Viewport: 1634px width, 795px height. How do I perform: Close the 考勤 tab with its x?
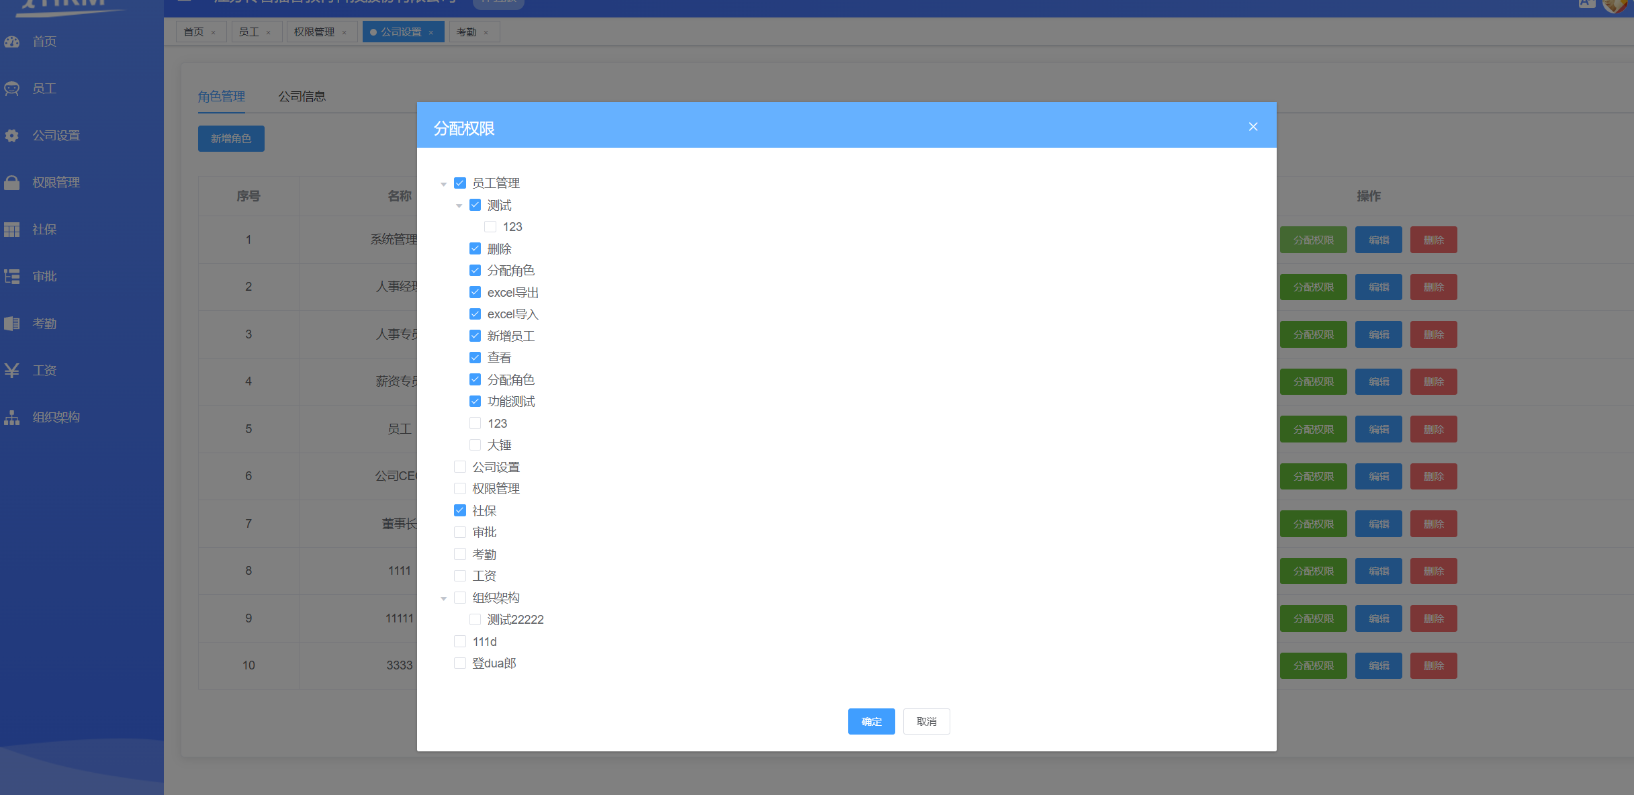click(486, 32)
